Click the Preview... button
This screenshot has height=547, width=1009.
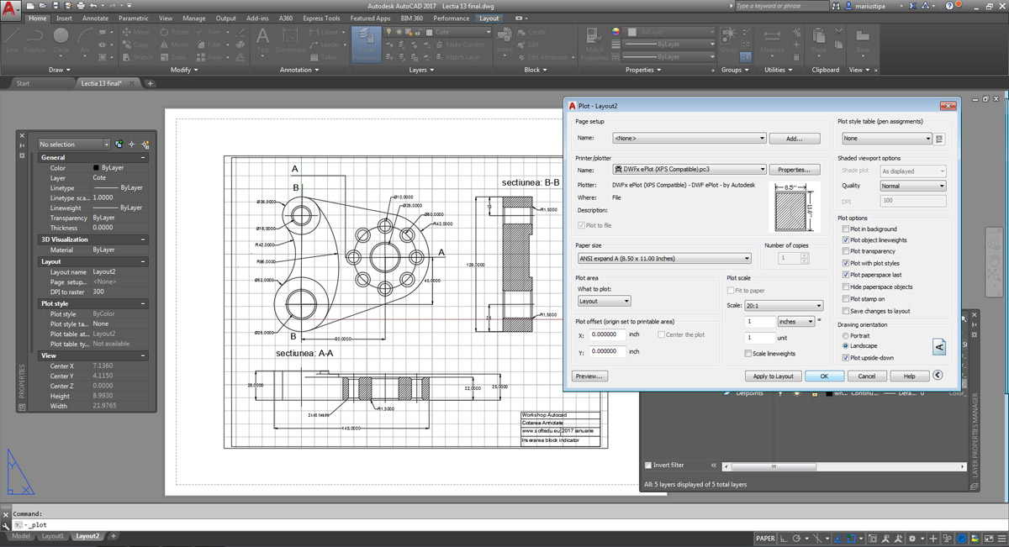tap(589, 376)
